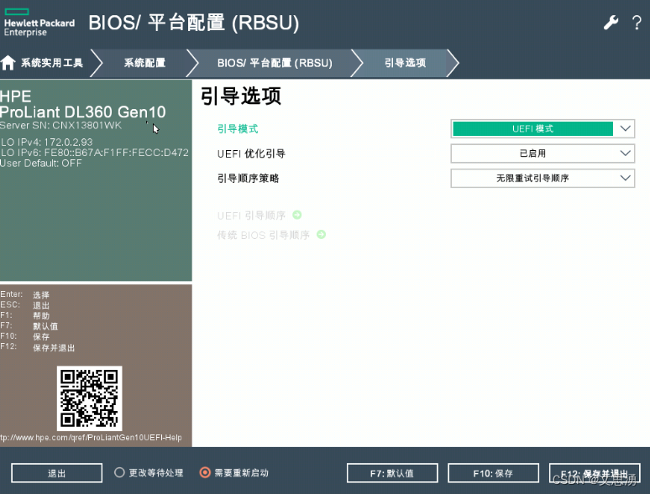Click the hpe.com ProLiantGen10UEFI-Help URL

(x=91, y=437)
